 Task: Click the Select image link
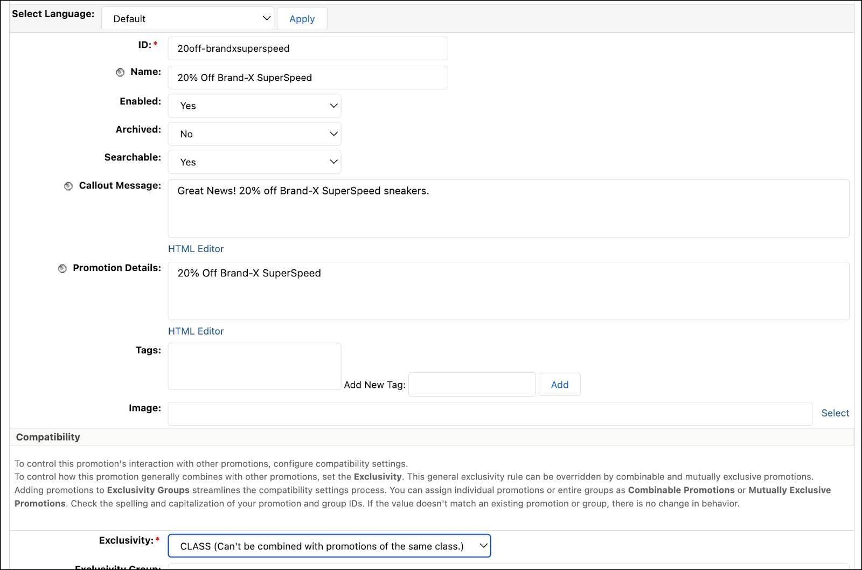[835, 413]
